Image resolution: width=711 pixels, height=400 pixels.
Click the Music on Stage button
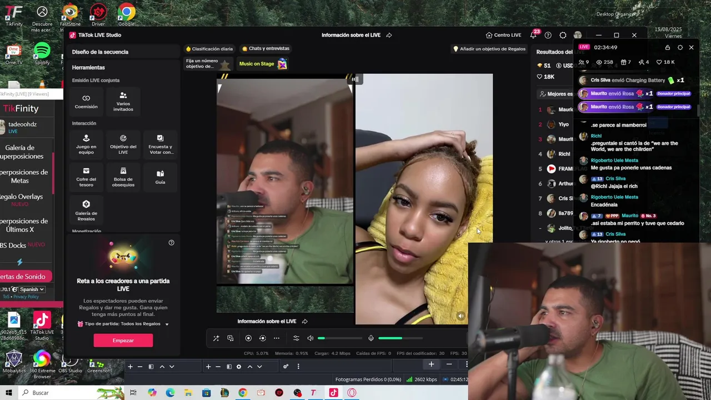[263, 64]
